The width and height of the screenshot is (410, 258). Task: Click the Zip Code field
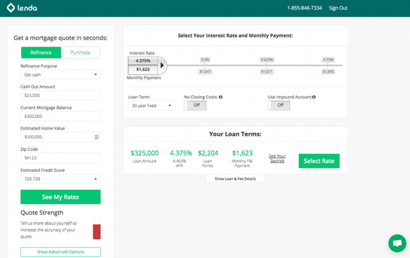61,158
